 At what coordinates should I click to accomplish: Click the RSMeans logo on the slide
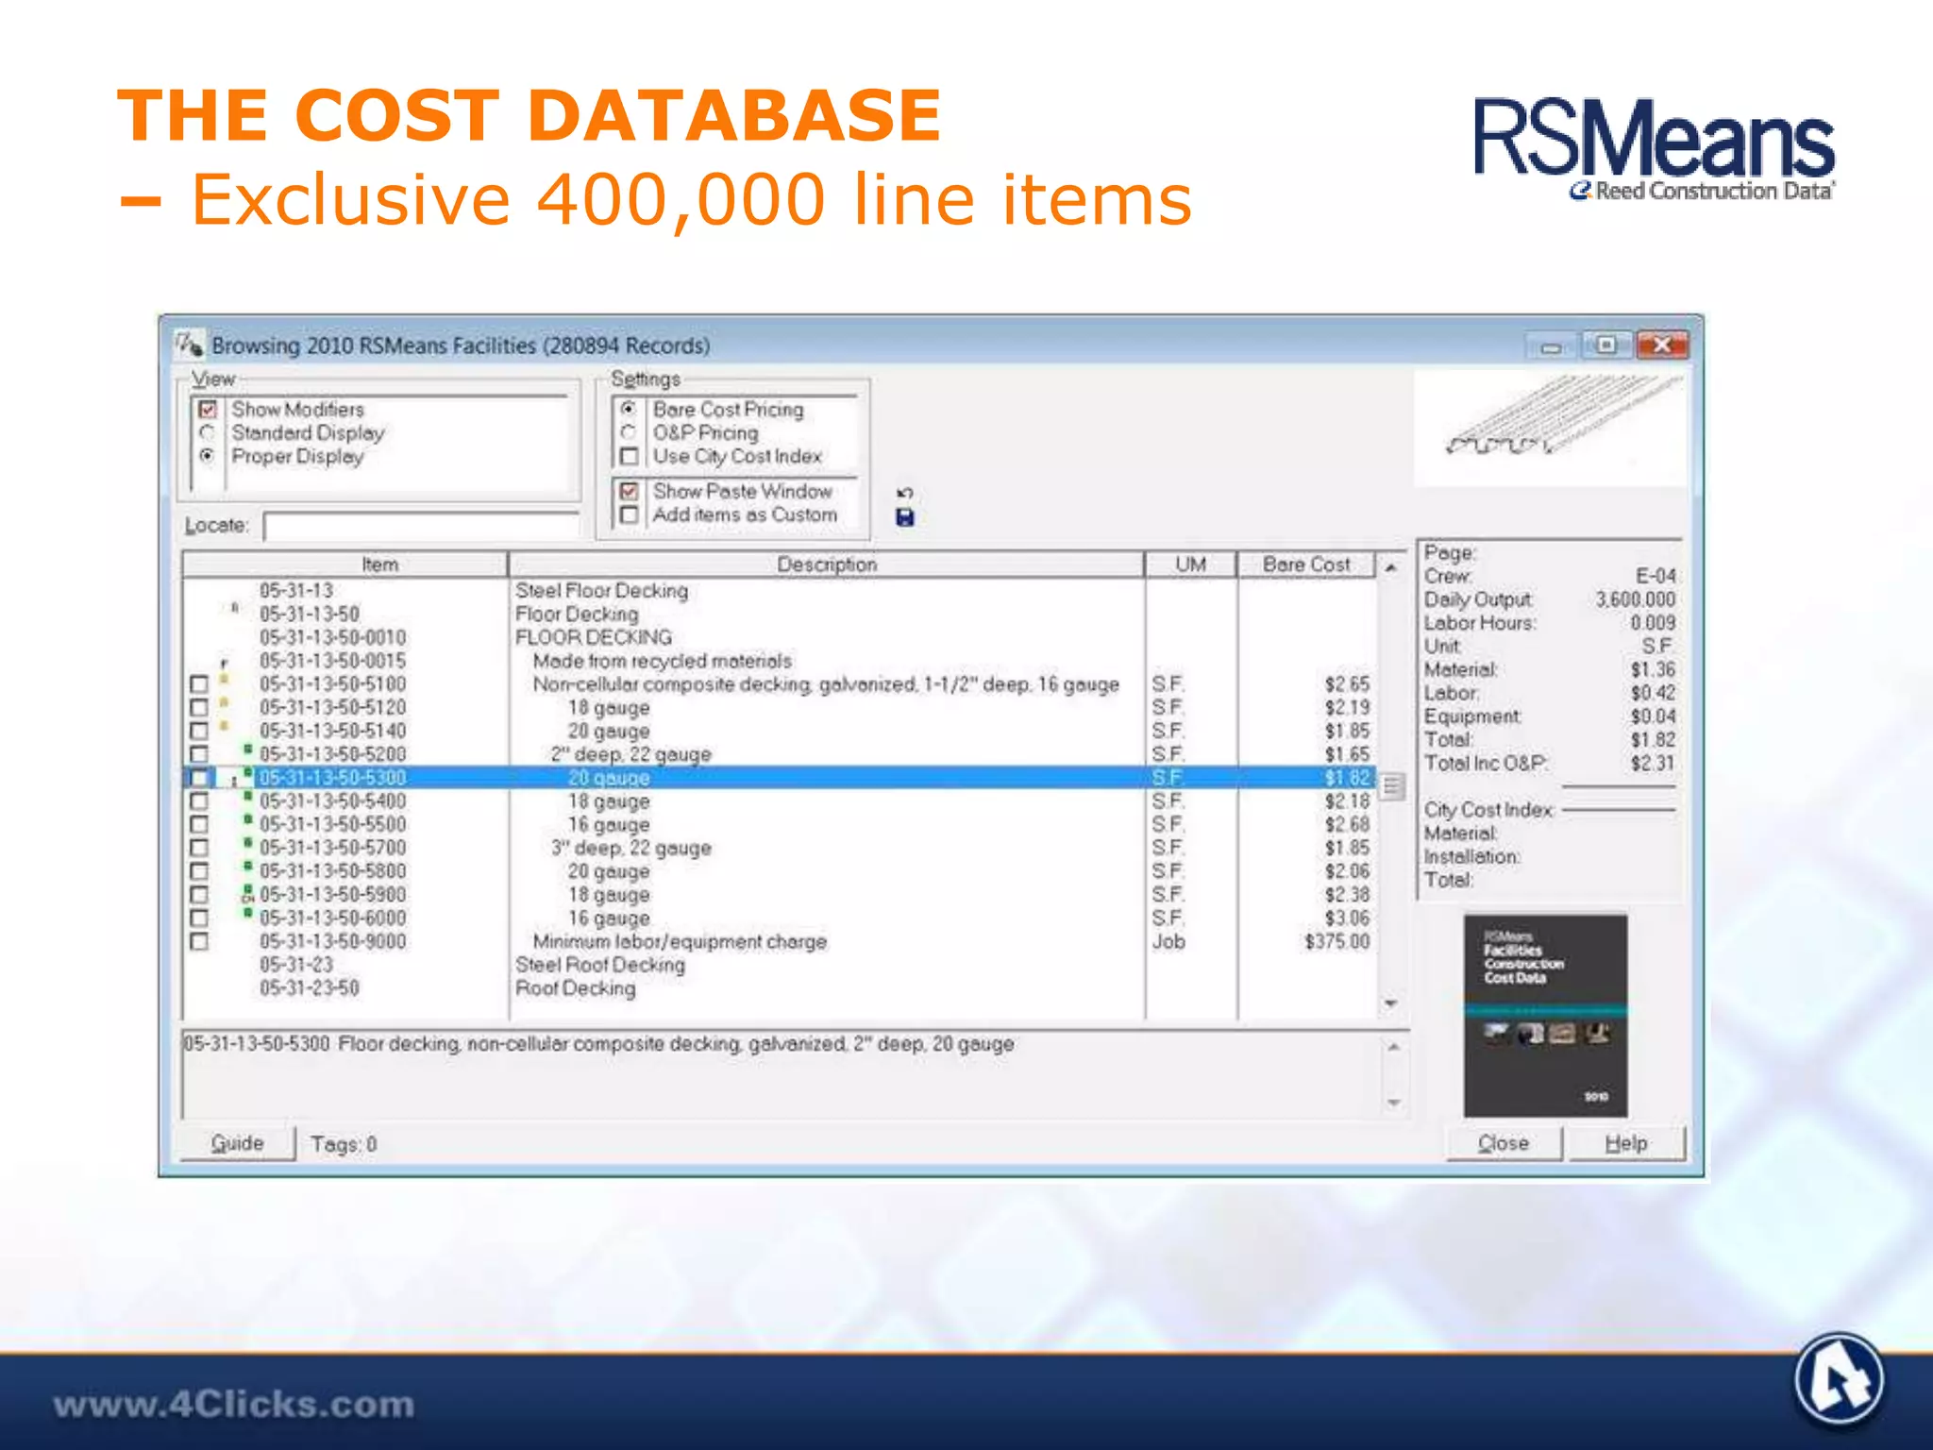[x=1654, y=149]
